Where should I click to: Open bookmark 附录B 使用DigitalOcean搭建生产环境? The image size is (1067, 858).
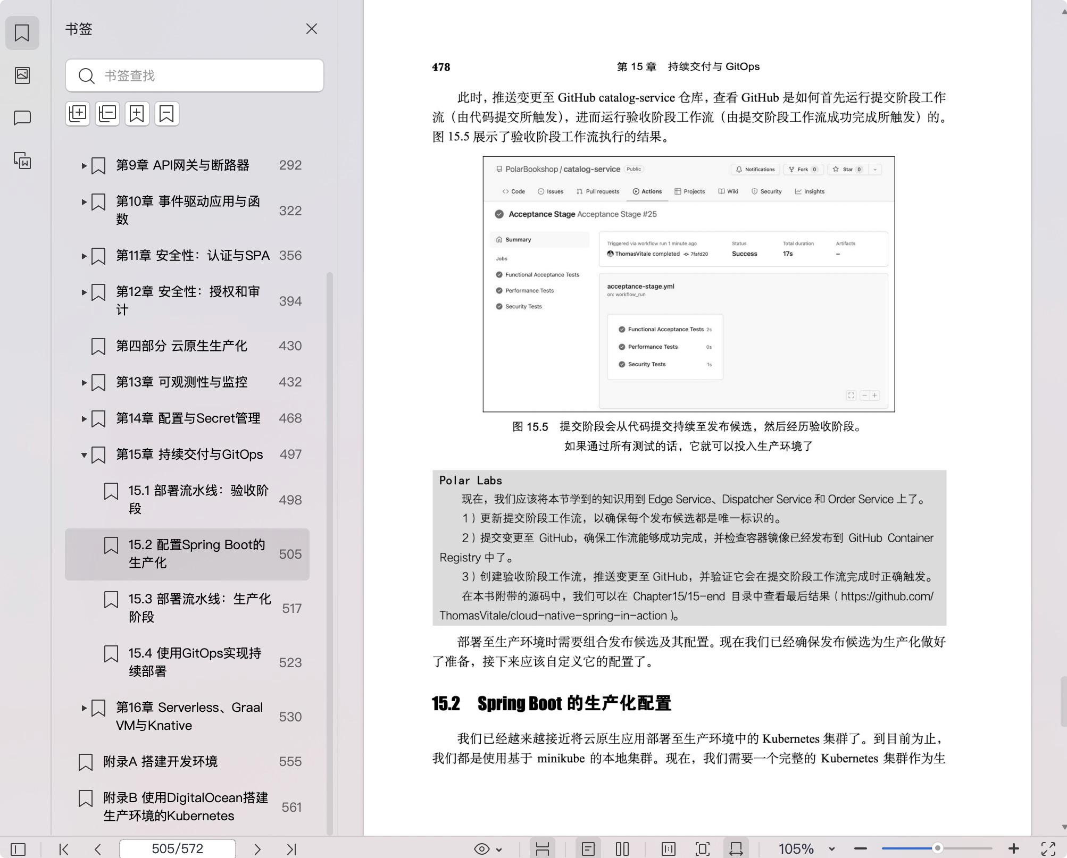[x=187, y=807]
